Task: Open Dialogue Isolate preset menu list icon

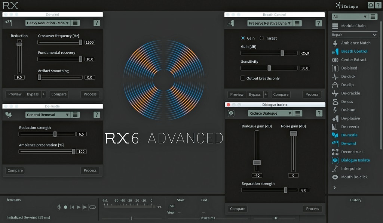Action: click(x=297, y=113)
